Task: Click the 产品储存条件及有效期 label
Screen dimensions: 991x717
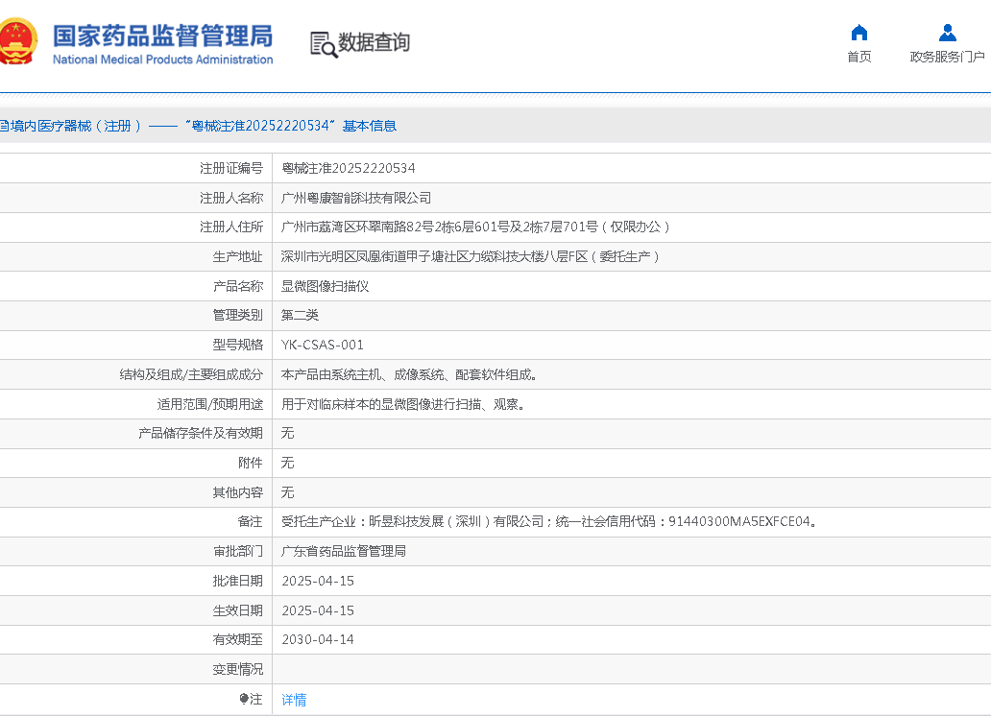Action: (201, 433)
